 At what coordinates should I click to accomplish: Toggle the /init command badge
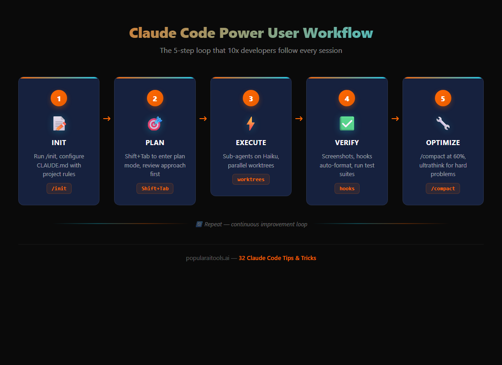coord(59,188)
